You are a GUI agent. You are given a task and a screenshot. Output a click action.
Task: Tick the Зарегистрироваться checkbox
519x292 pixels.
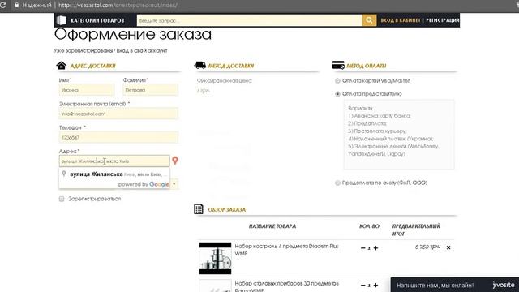(62, 199)
